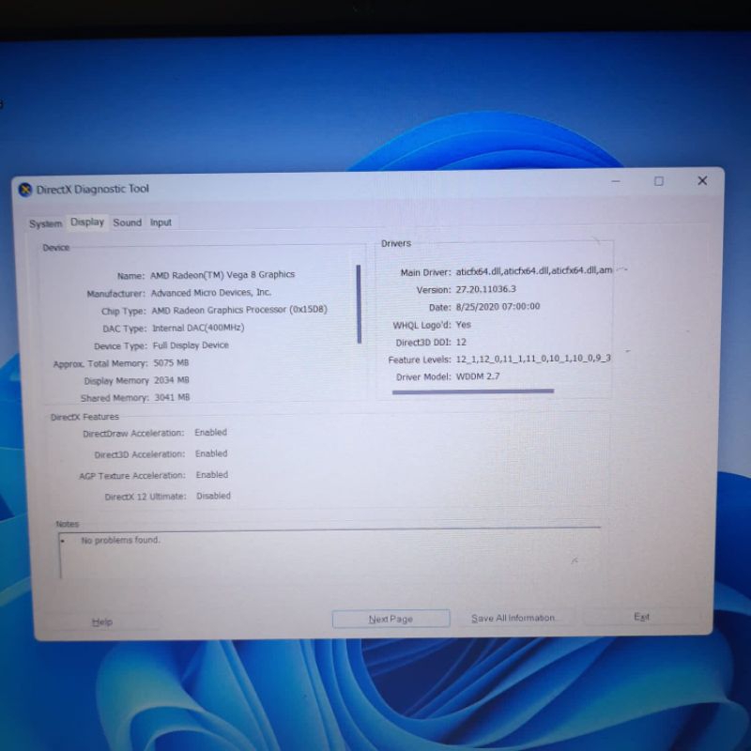Click the Direct3D DDI value 12

(461, 342)
